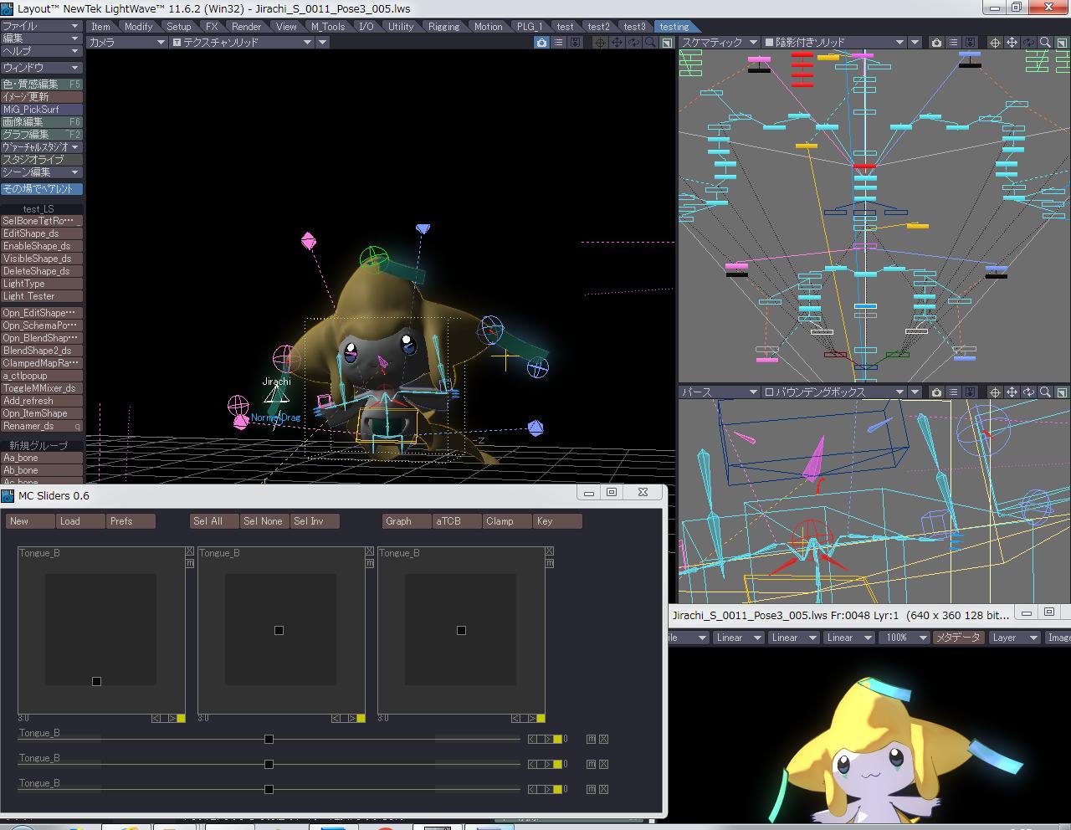Image resolution: width=1071 pixels, height=830 pixels.
Task: Toggle yellow key box under middle joystick pad
Action: tap(361, 718)
